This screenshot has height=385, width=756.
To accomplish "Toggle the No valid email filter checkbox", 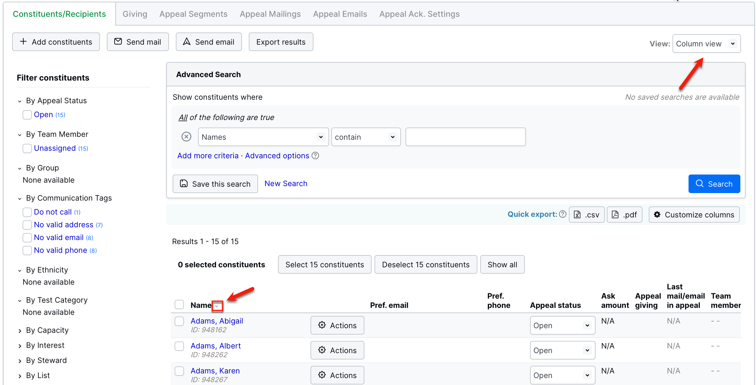I will tap(27, 237).
